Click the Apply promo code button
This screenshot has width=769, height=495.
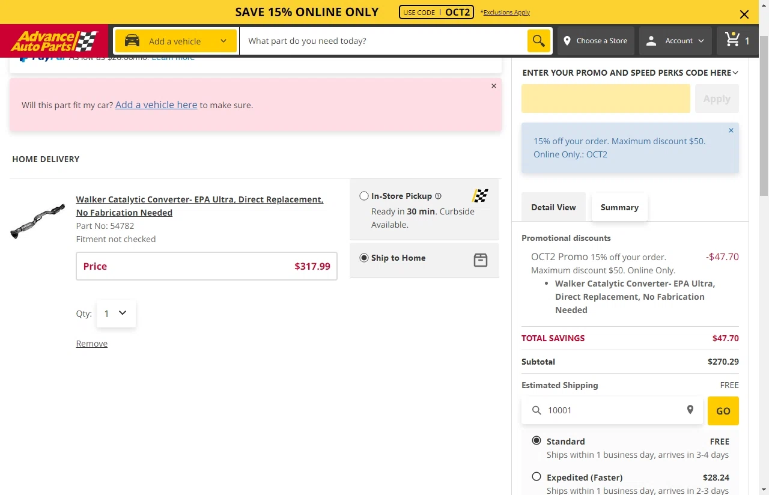coord(717,99)
